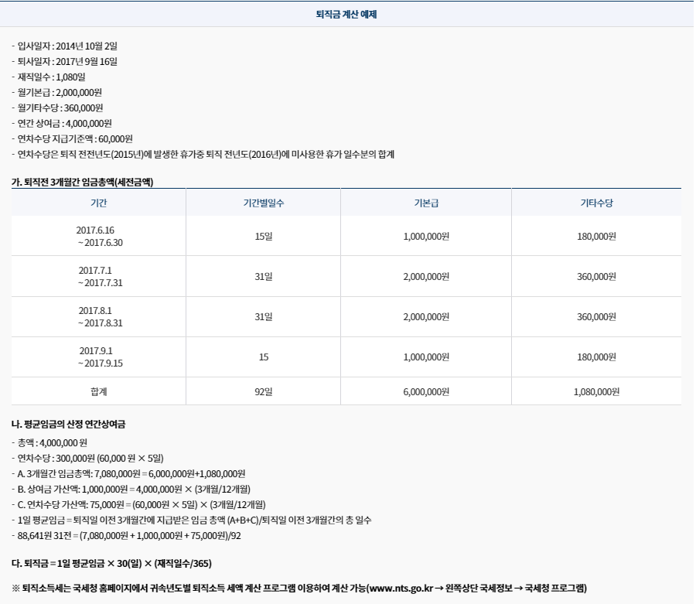
Task: Select the 기간별일수 column header
Action: [264, 201]
